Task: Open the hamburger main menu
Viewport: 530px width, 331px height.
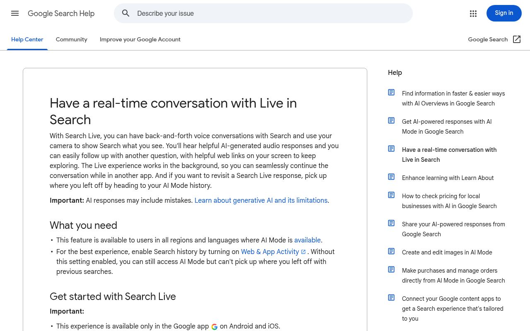Action: pos(15,13)
